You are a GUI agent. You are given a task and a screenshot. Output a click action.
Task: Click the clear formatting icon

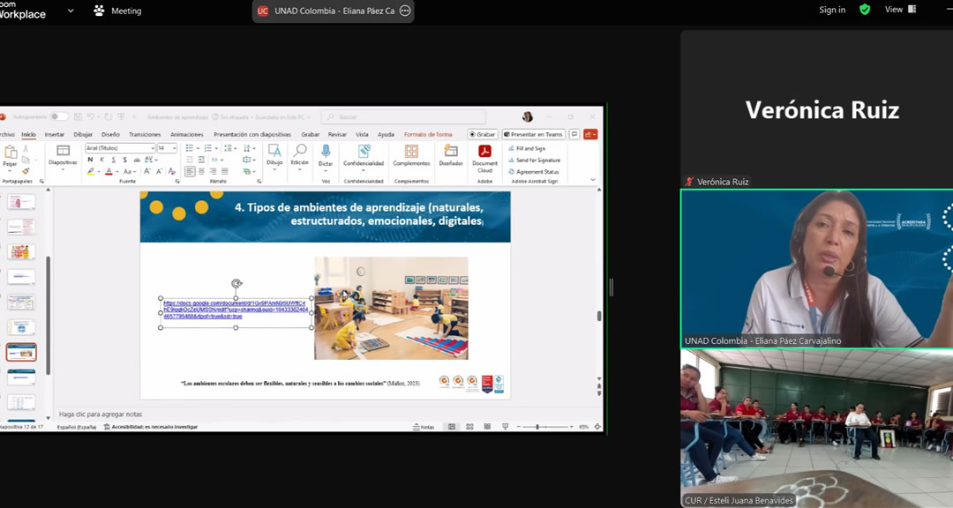coord(171,171)
